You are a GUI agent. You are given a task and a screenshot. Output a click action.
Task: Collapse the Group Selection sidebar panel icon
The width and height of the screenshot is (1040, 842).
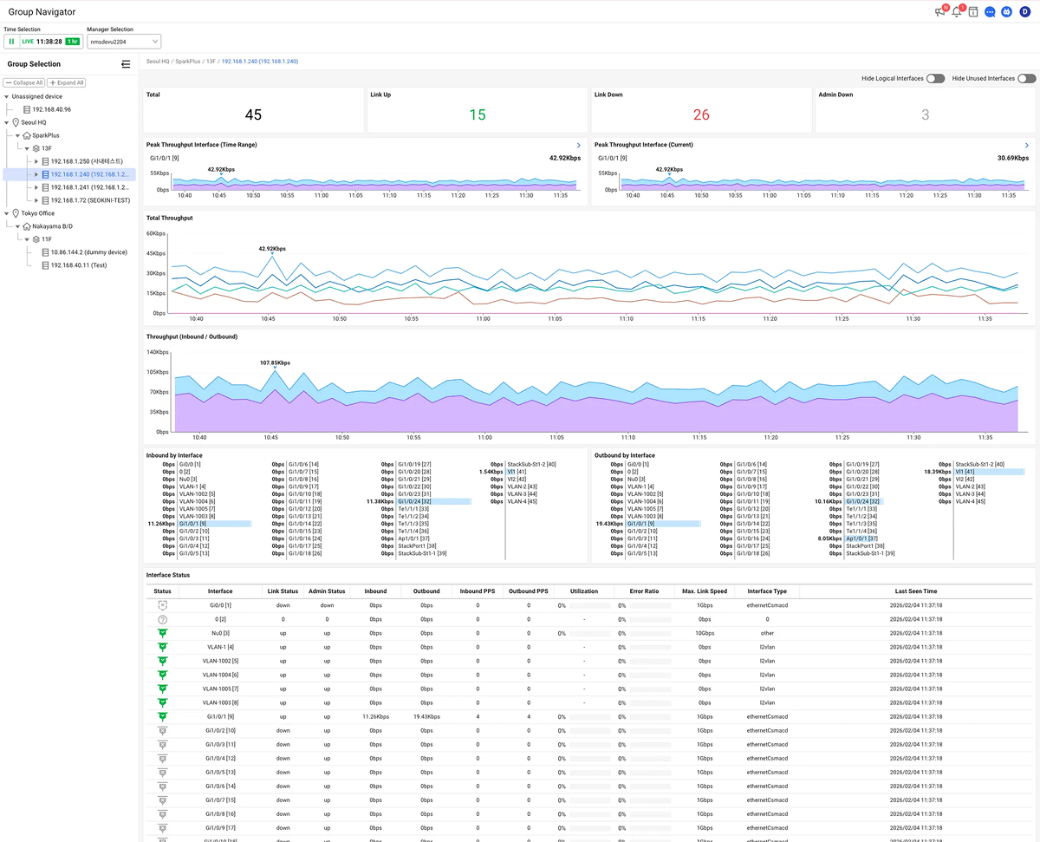click(x=126, y=64)
